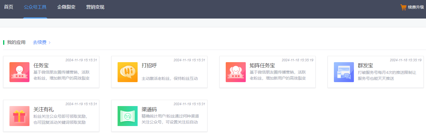Click the chevron arrow beside 去续费
The image size is (426, 136).
pyautogui.click(x=49, y=42)
